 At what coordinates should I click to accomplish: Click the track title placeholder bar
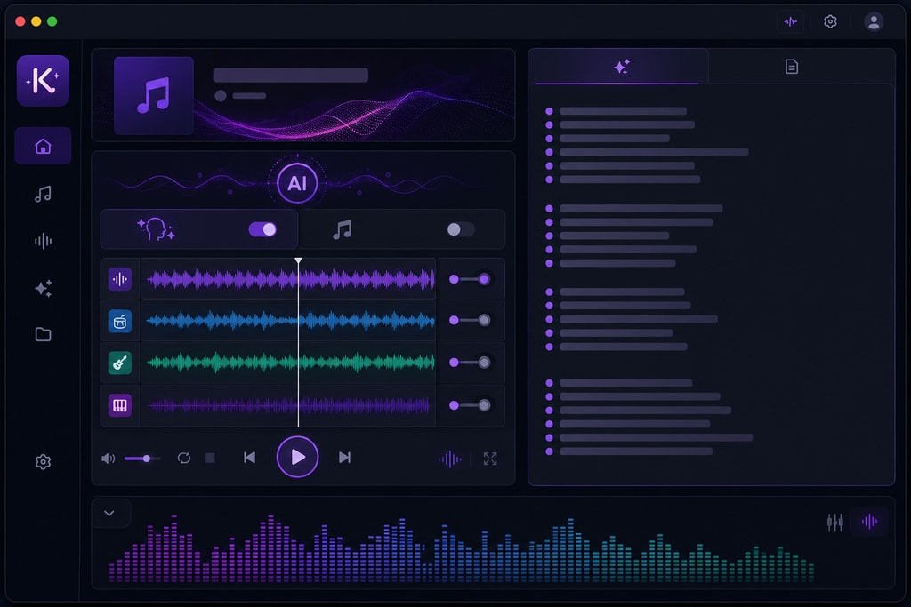[291, 75]
